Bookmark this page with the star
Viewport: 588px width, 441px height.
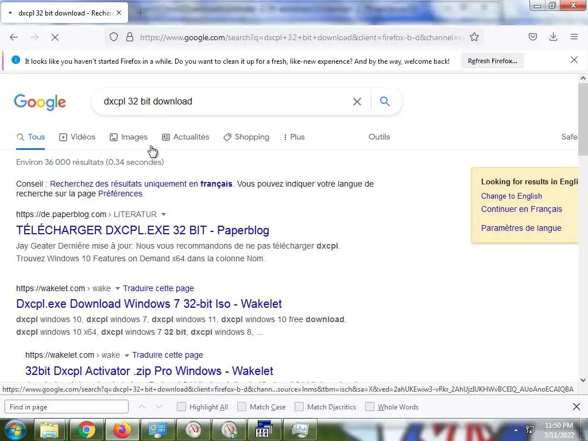pos(474,37)
